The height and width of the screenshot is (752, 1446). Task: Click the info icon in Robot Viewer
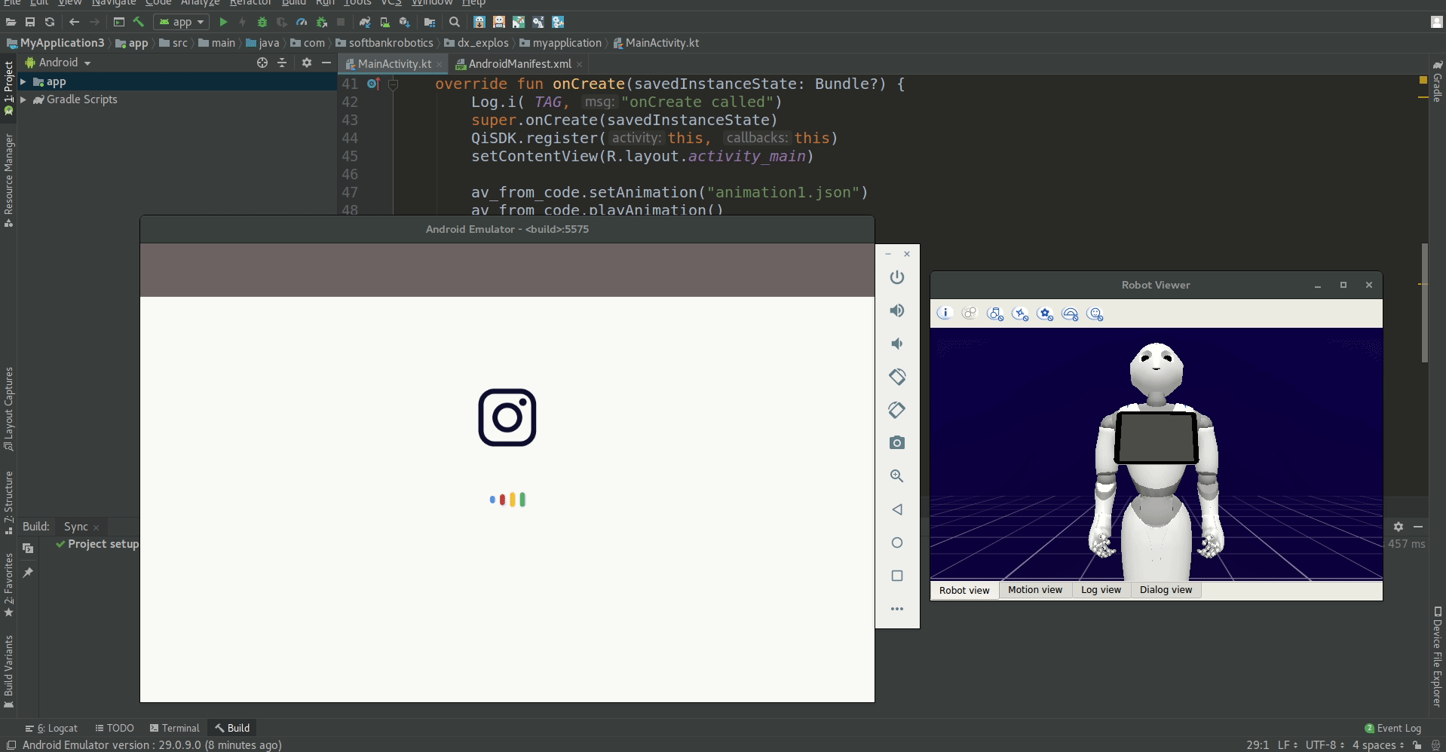945,313
